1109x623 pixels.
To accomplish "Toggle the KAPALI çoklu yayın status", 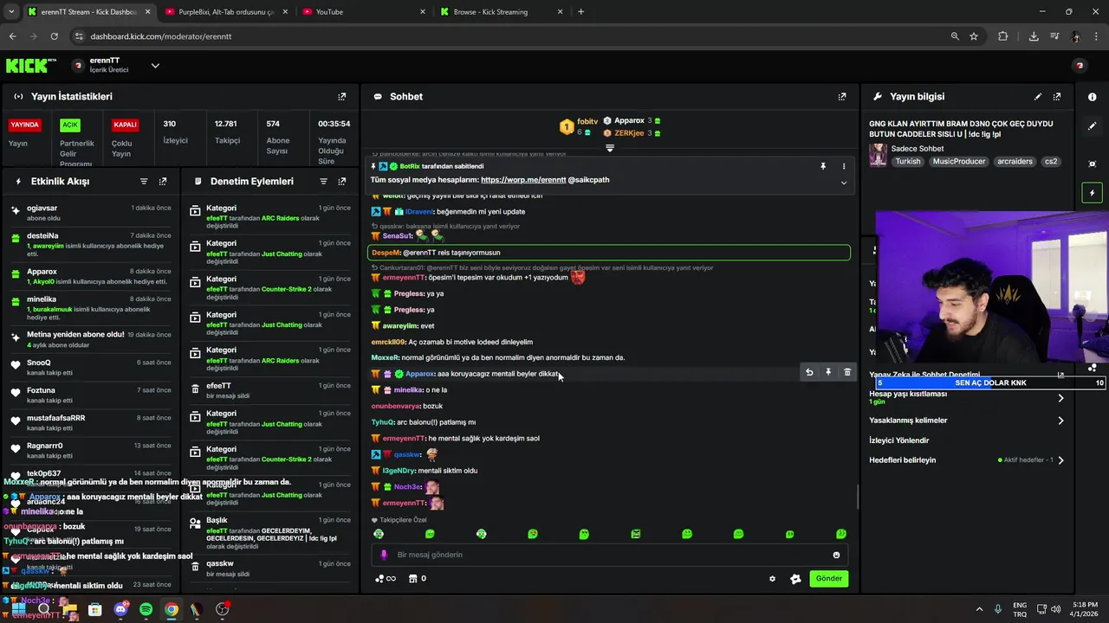I will coord(125,125).
